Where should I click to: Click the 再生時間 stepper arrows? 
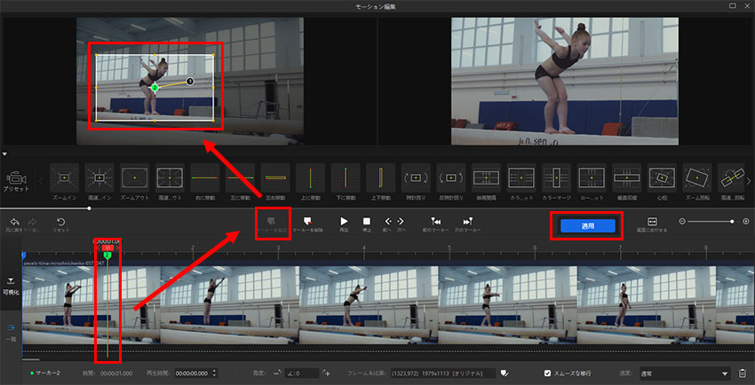214,373
